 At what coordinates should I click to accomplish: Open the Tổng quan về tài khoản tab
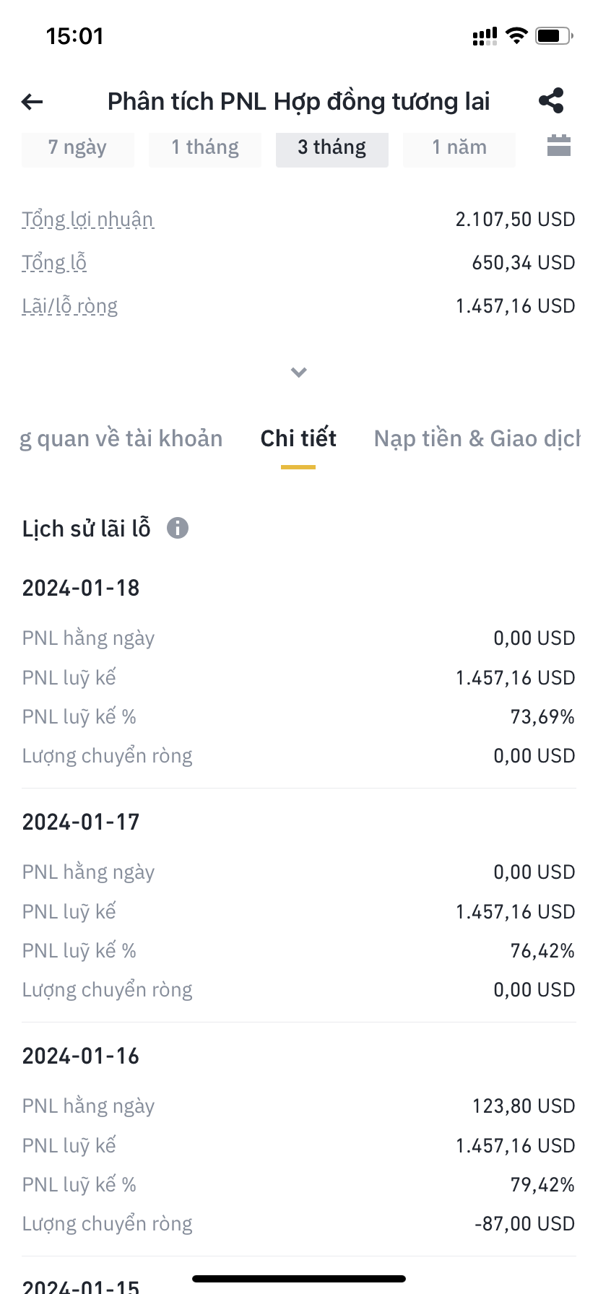pyautogui.click(x=121, y=439)
